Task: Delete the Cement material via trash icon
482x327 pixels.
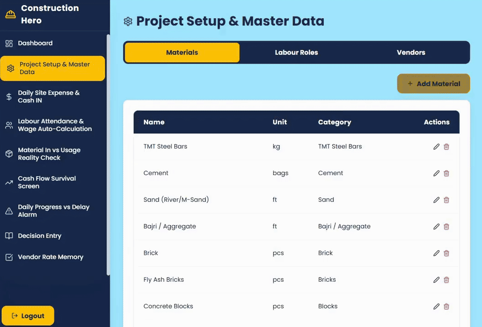Action: (446, 173)
